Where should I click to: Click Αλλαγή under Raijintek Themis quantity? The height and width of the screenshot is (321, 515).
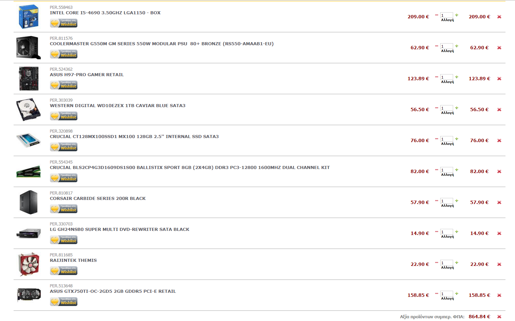[x=447, y=268]
